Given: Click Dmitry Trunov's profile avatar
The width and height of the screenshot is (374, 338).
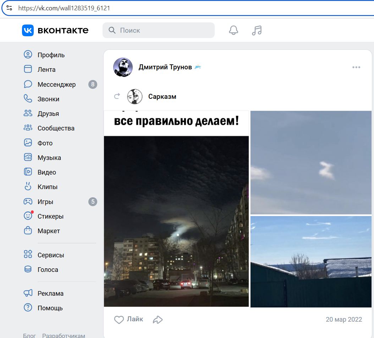Looking at the screenshot, I should pyautogui.click(x=123, y=67).
